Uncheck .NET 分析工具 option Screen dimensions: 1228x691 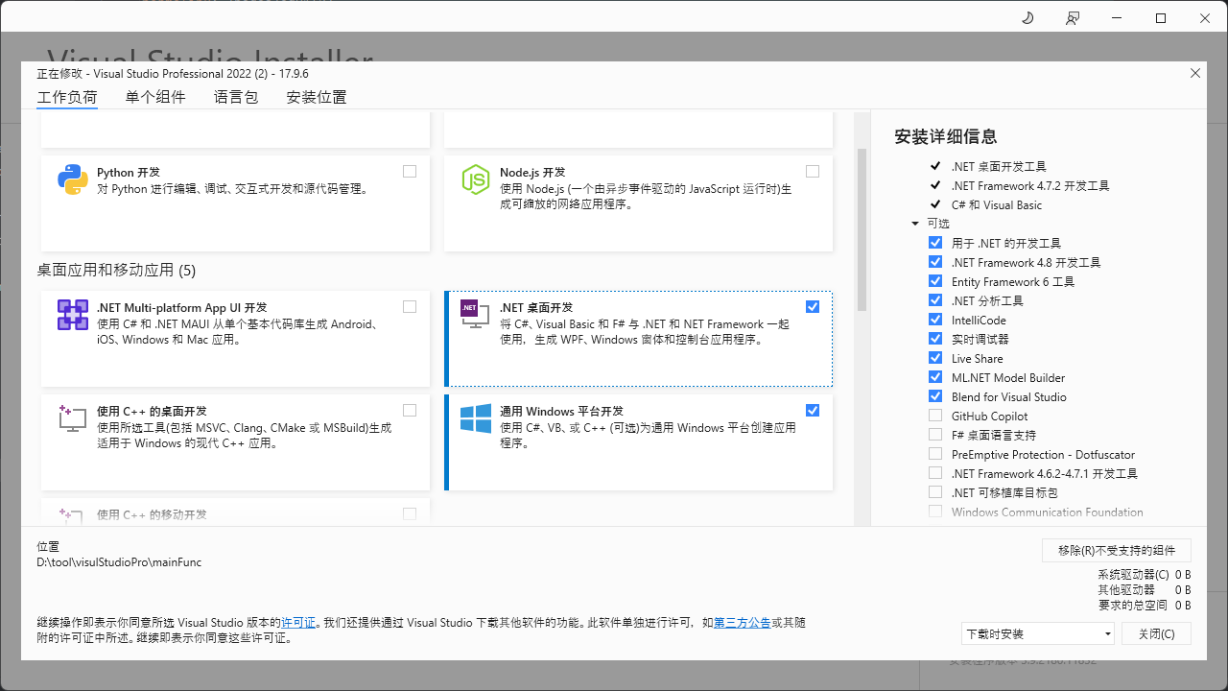coord(935,300)
